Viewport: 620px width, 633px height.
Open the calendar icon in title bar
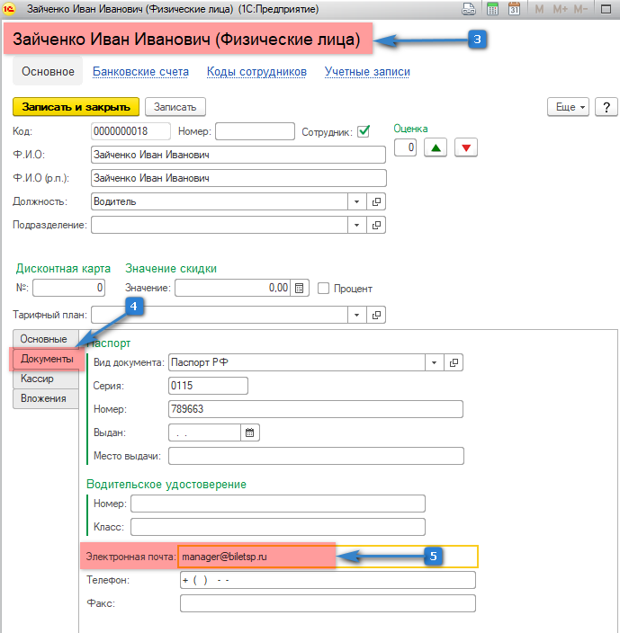click(x=514, y=10)
